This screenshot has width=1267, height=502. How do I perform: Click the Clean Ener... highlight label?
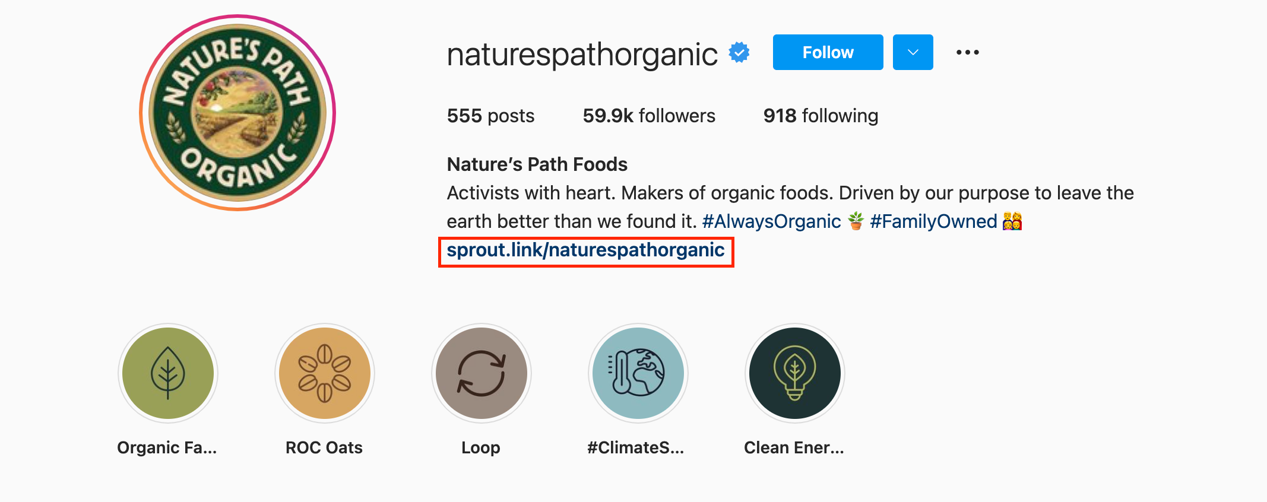click(x=794, y=447)
